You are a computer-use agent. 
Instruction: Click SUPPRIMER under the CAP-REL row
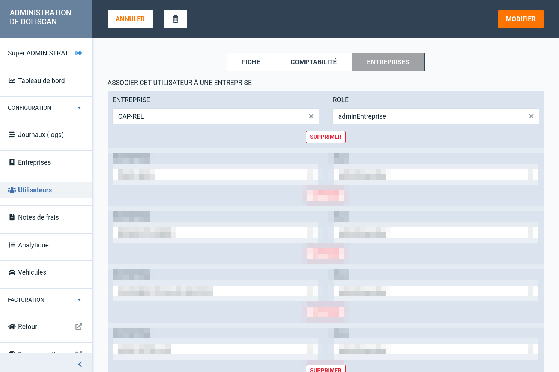[x=326, y=137]
